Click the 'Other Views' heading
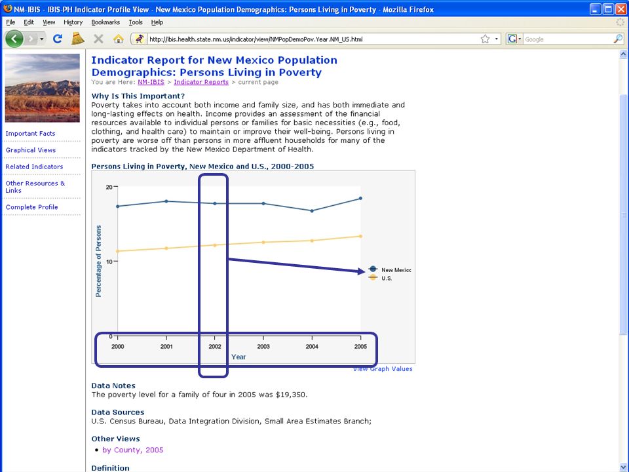Viewport: 629px width, 472px height. click(115, 439)
